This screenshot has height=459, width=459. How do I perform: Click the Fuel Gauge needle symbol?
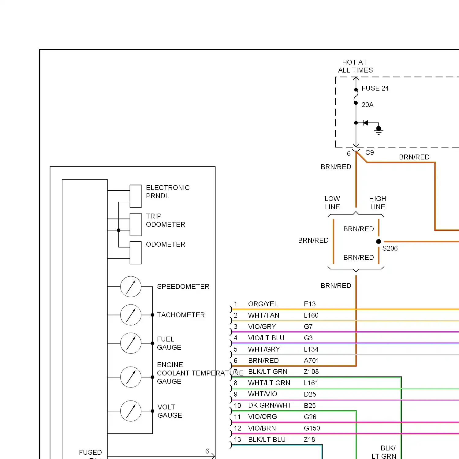(131, 343)
